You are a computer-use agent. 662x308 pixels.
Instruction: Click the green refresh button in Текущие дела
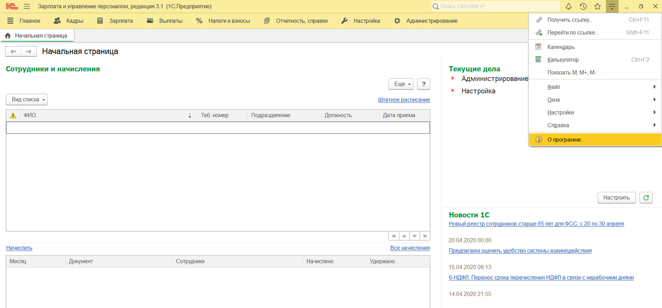click(x=646, y=197)
